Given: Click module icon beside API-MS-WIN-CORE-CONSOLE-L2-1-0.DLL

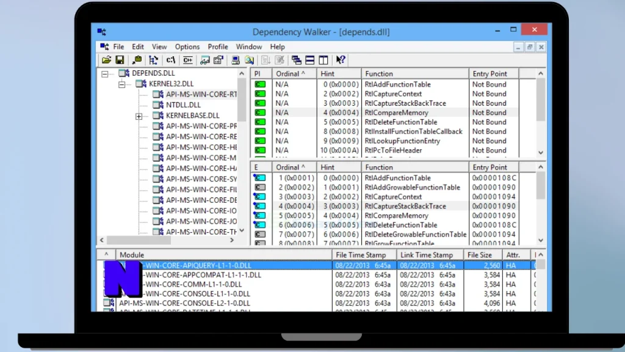Looking at the screenshot, I should click(x=109, y=303).
